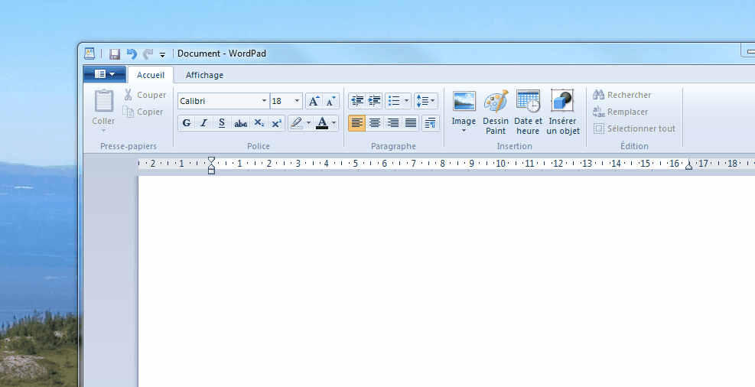Undo the last action in title bar
Viewport: 755px width, 387px height.
(x=132, y=54)
